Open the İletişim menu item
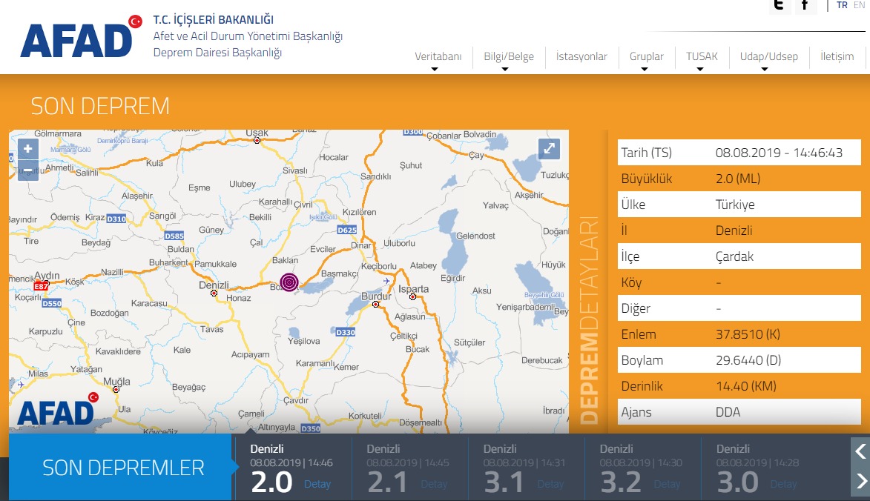This screenshot has width=870, height=501. pos(837,56)
